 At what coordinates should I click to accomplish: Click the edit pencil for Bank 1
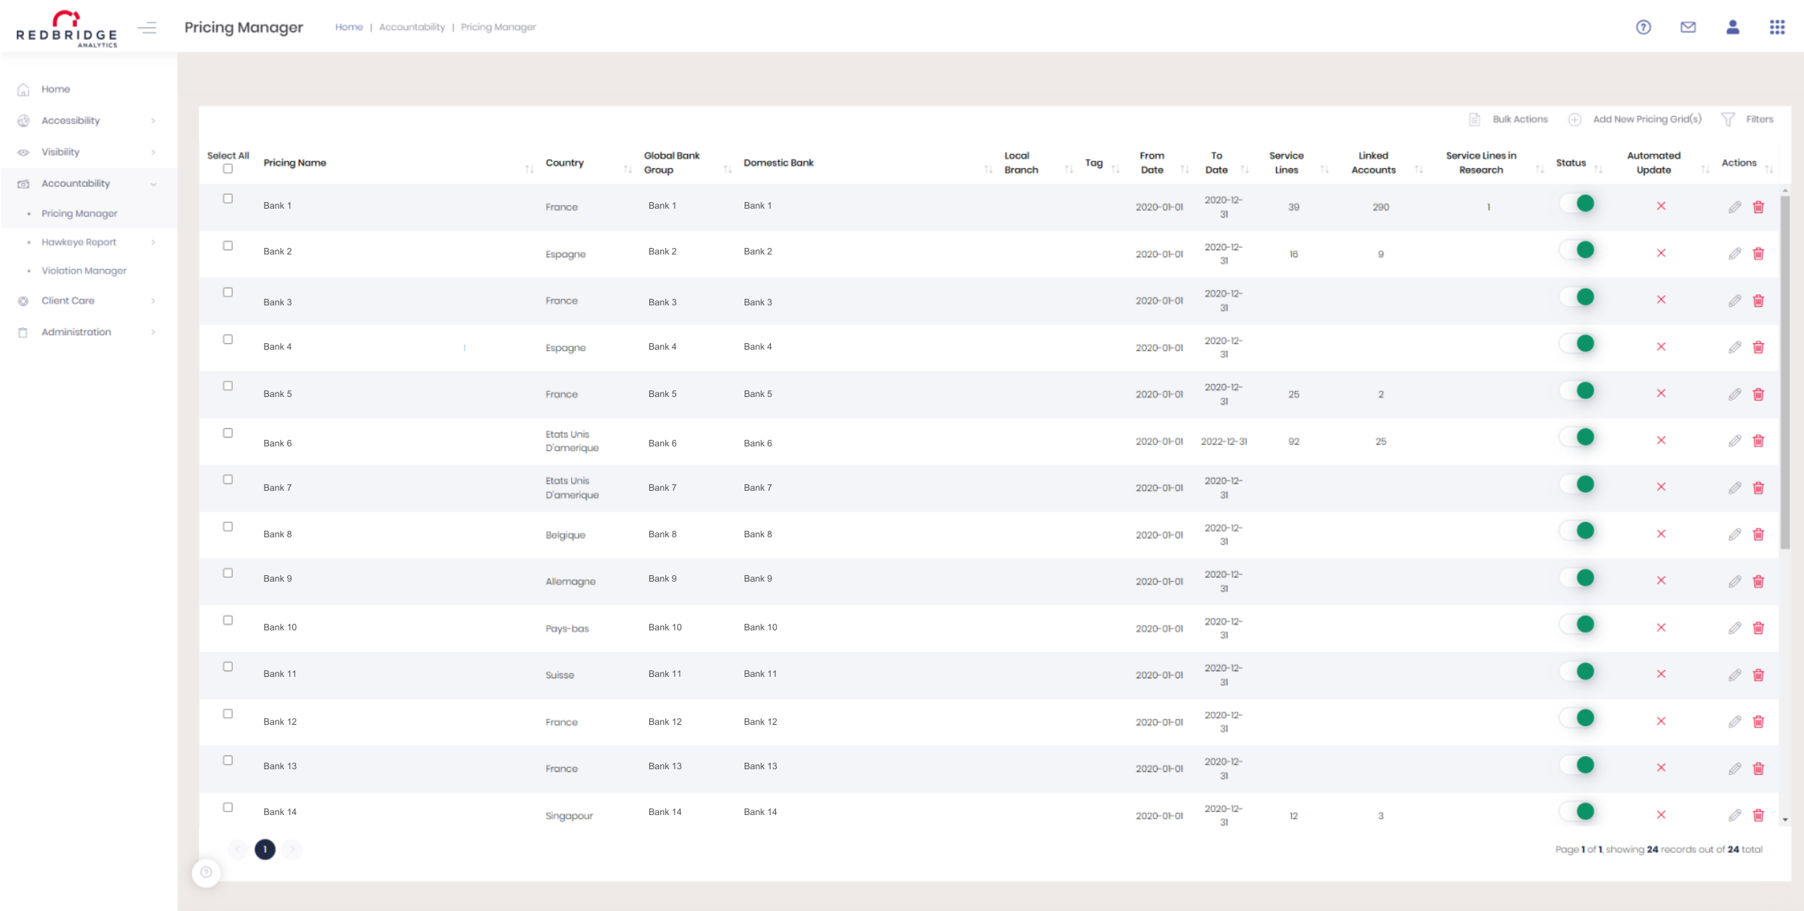click(x=1734, y=207)
